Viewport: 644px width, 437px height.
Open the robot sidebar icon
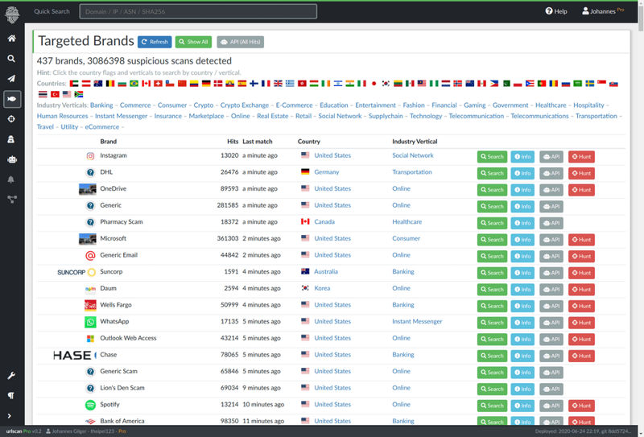[x=12, y=159]
